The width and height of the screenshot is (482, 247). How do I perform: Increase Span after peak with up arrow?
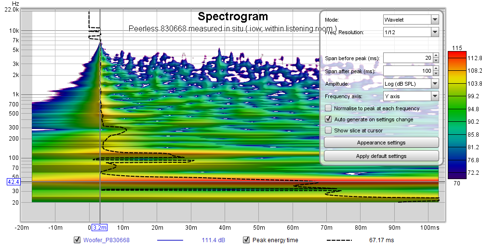436,68
